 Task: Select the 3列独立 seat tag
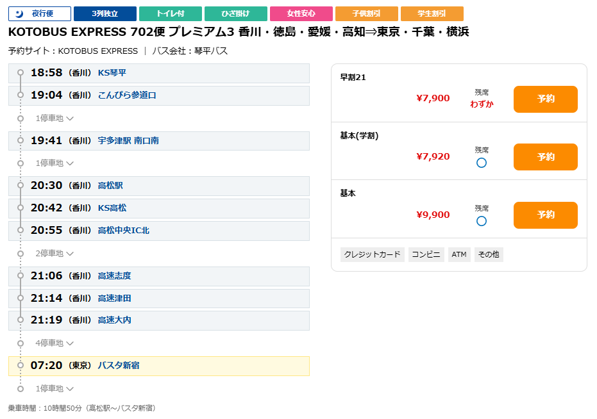coord(105,13)
